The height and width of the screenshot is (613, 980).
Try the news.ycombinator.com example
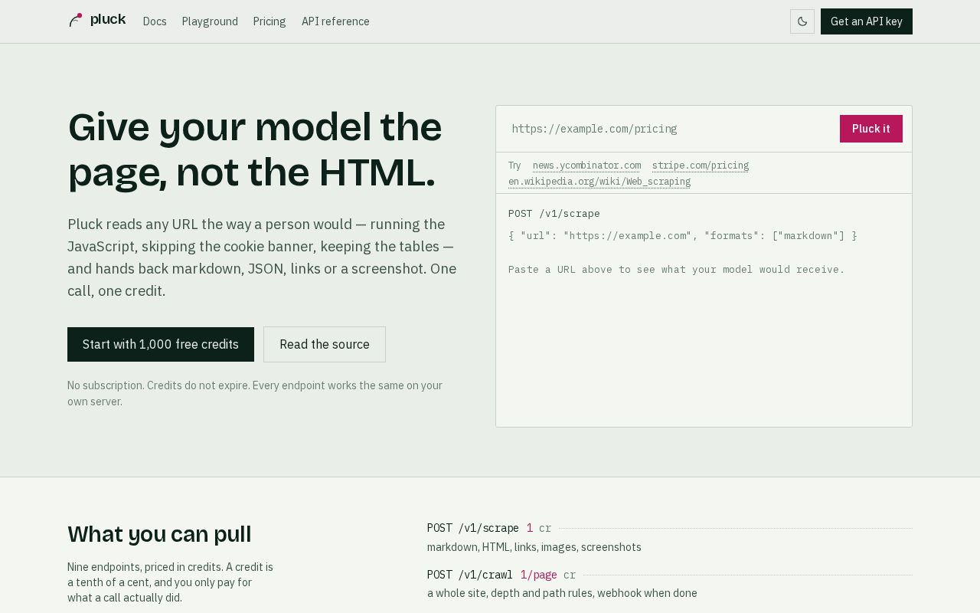click(x=586, y=166)
